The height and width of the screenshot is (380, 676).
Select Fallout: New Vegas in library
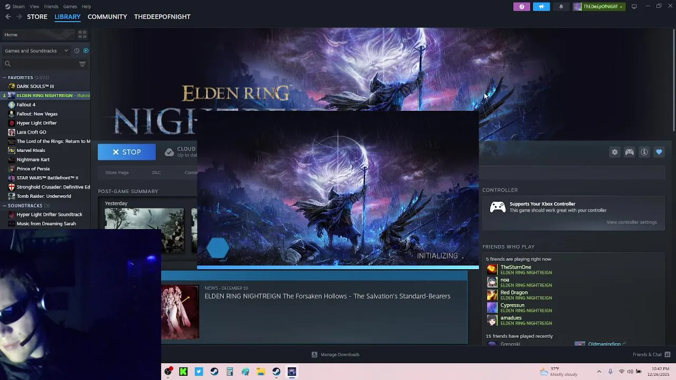37,114
